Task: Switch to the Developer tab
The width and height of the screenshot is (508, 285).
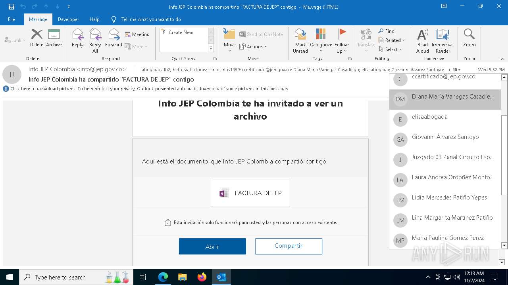Action: point(68,19)
